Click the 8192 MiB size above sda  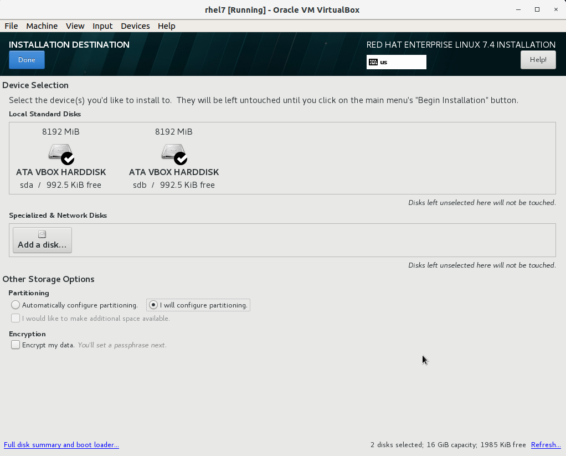(x=61, y=132)
